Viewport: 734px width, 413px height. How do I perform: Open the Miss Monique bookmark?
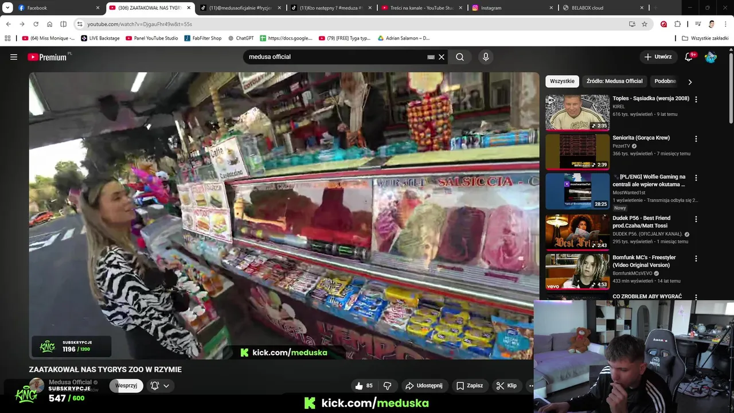48,38
